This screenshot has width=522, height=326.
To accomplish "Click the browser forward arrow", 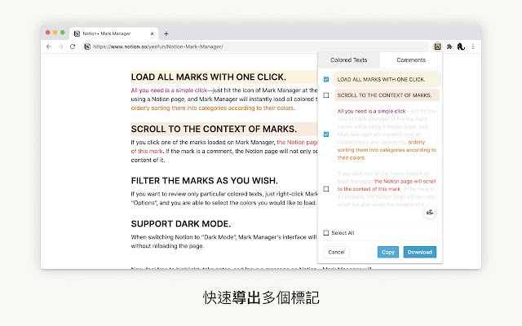I will coord(60,46).
